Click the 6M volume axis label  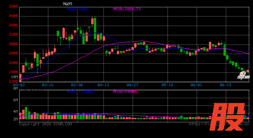pyautogui.click(x=15, y=100)
